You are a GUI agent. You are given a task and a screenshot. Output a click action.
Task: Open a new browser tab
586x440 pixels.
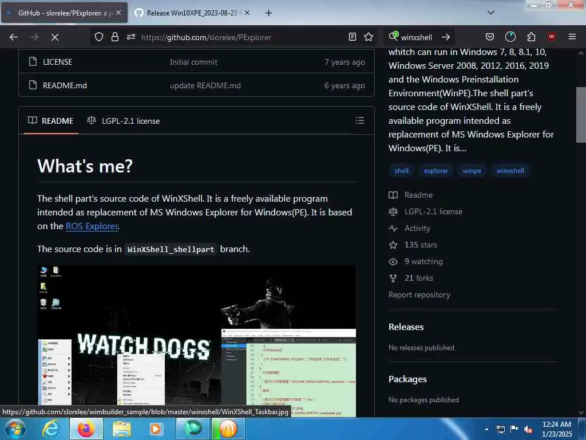(268, 13)
